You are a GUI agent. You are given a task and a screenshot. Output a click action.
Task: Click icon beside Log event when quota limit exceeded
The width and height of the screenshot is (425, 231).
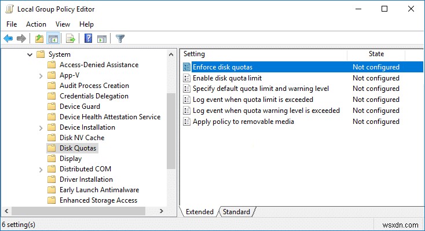(187, 100)
